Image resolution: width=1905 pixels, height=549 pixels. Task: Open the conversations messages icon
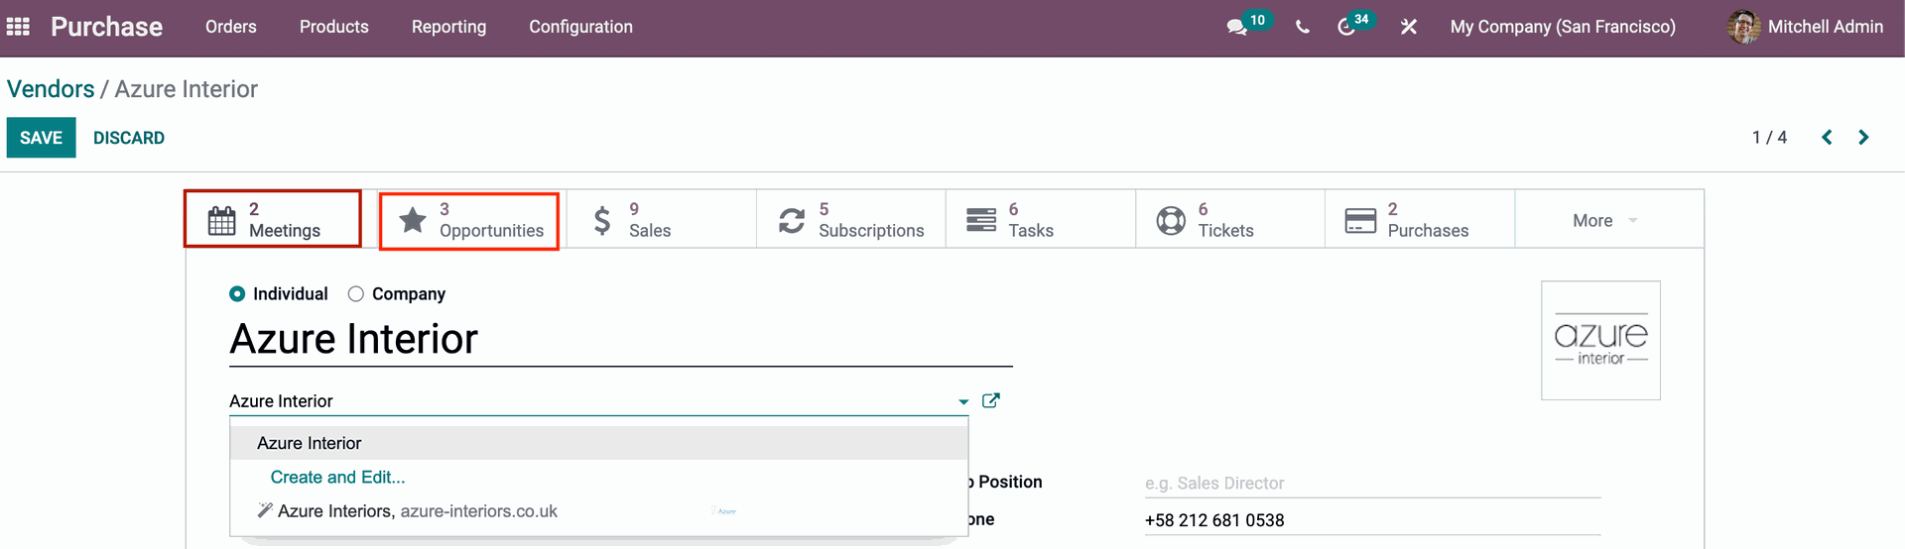(x=1236, y=27)
